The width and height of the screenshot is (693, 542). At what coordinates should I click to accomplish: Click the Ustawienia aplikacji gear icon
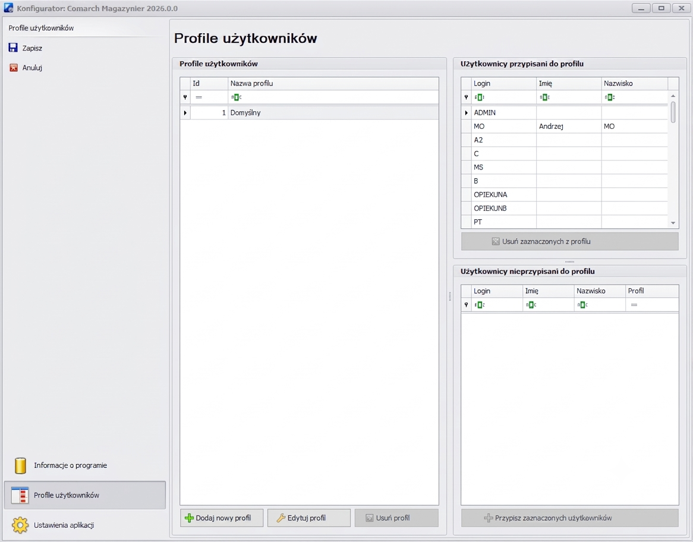20,525
